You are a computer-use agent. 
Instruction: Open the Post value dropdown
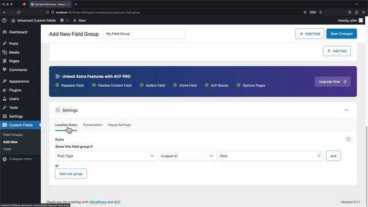click(x=271, y=156)
